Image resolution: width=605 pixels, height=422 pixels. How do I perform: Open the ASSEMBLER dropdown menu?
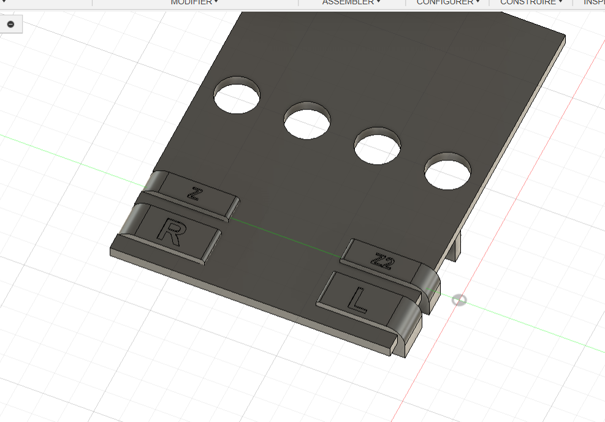point(351,2)
